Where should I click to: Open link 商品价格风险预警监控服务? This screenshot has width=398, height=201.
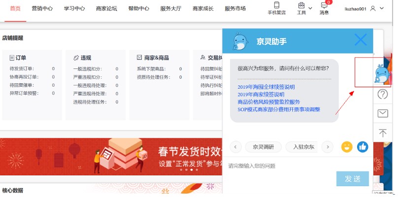coord(268,102)
